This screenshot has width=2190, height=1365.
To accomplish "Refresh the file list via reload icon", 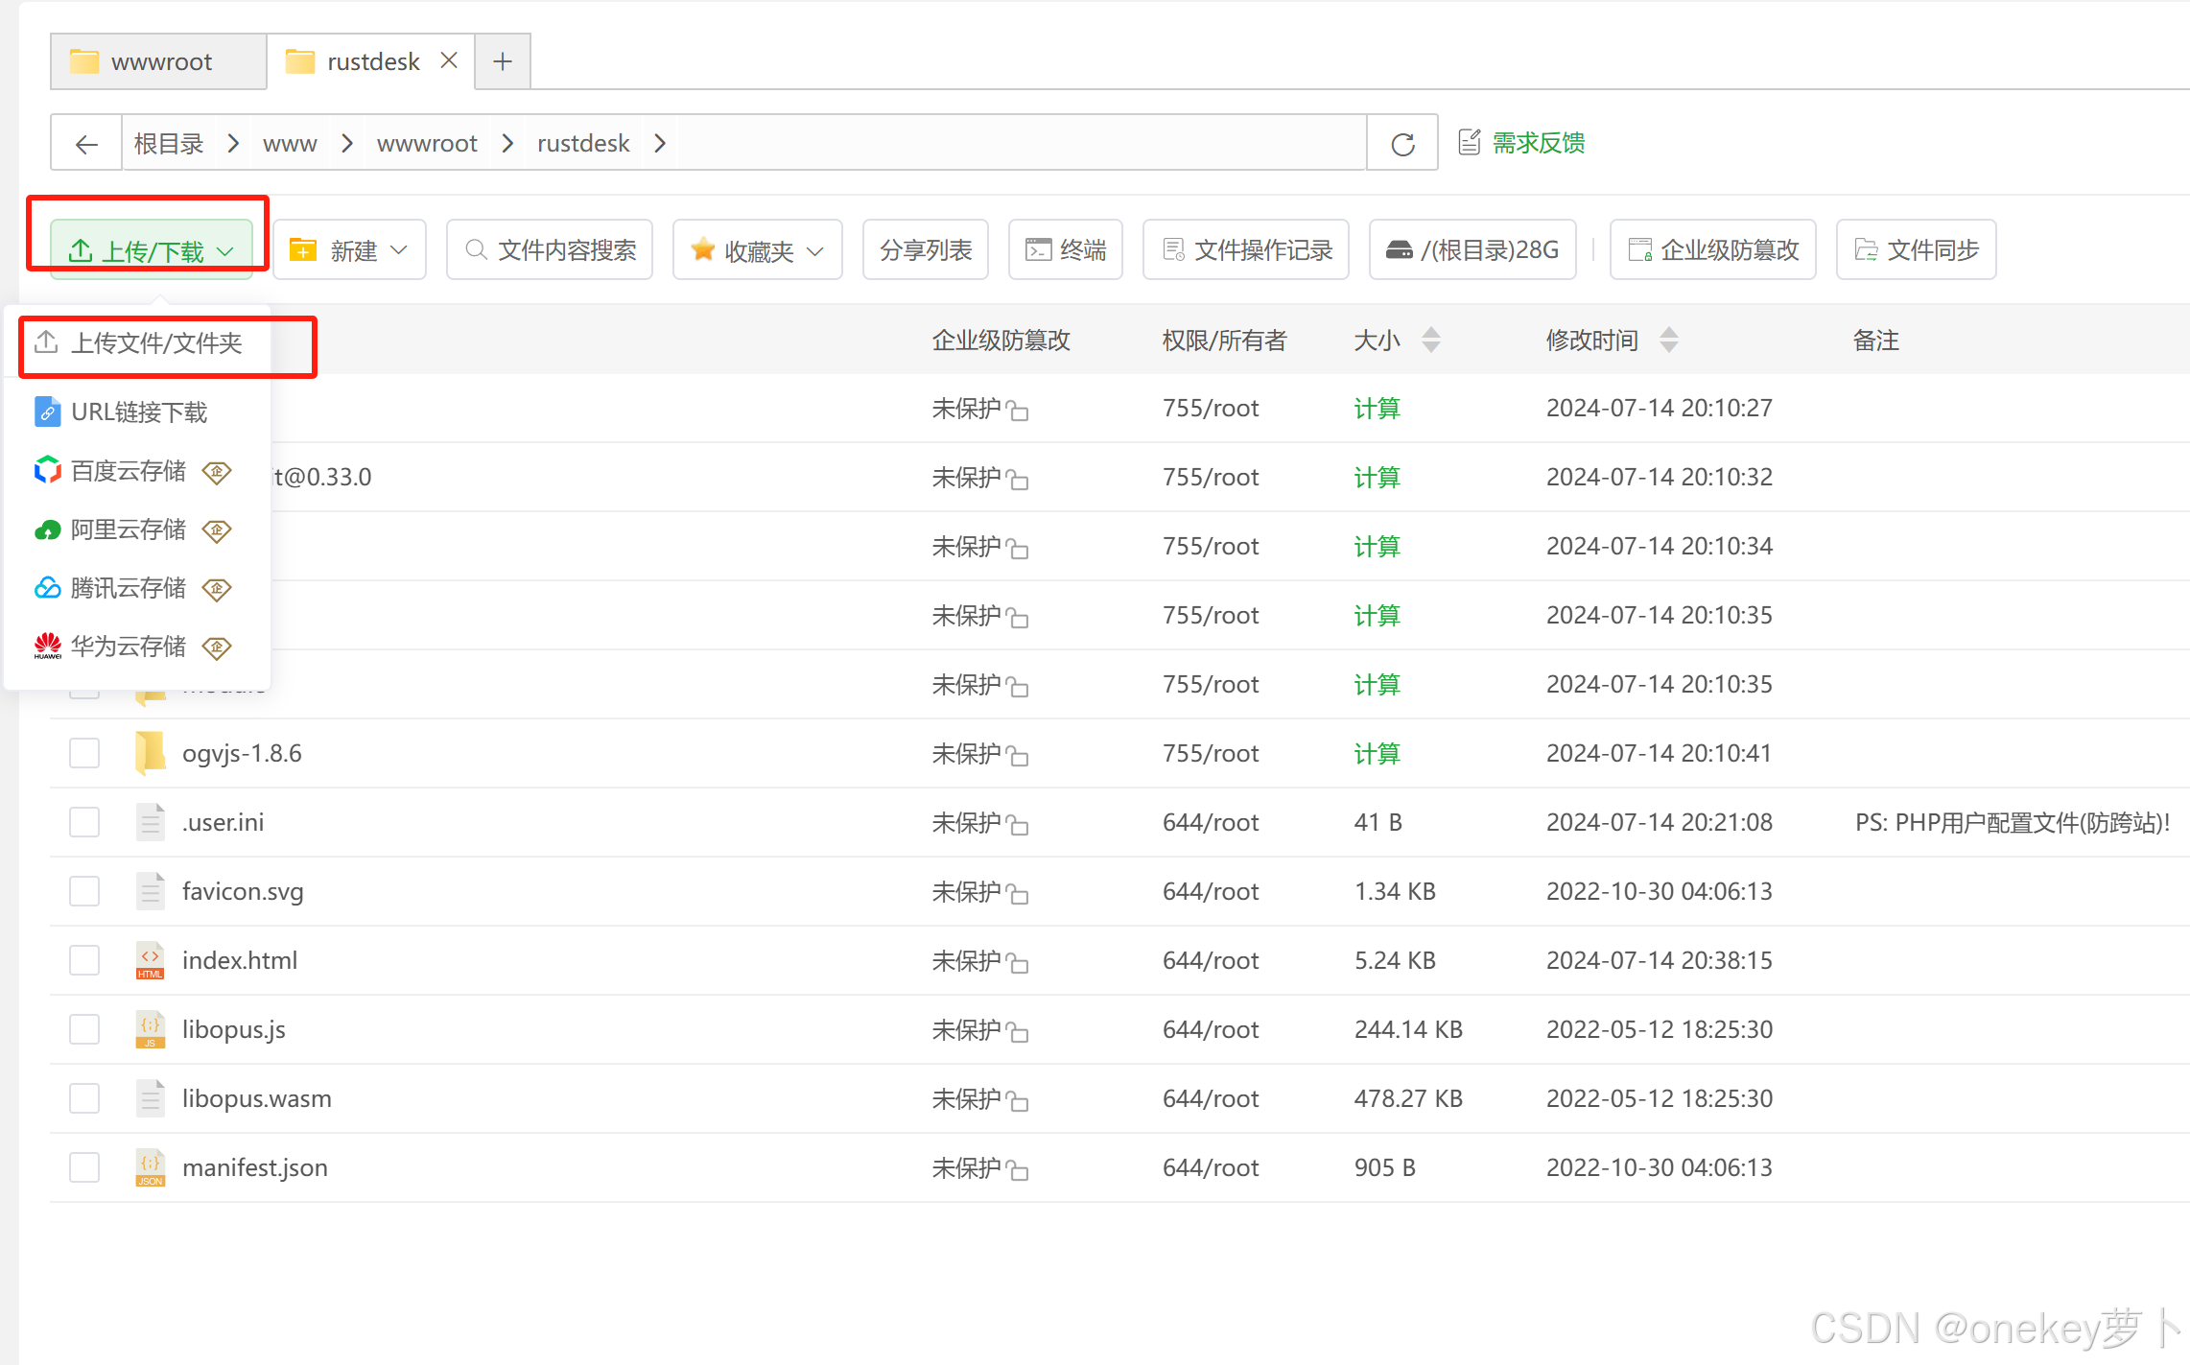I will pyautogui.click(x=1402, y=144).
